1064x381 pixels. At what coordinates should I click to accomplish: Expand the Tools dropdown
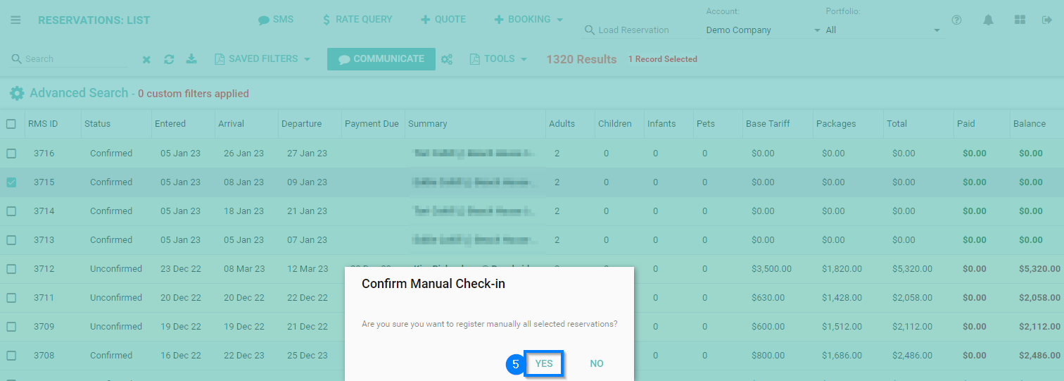coord(499,59)
